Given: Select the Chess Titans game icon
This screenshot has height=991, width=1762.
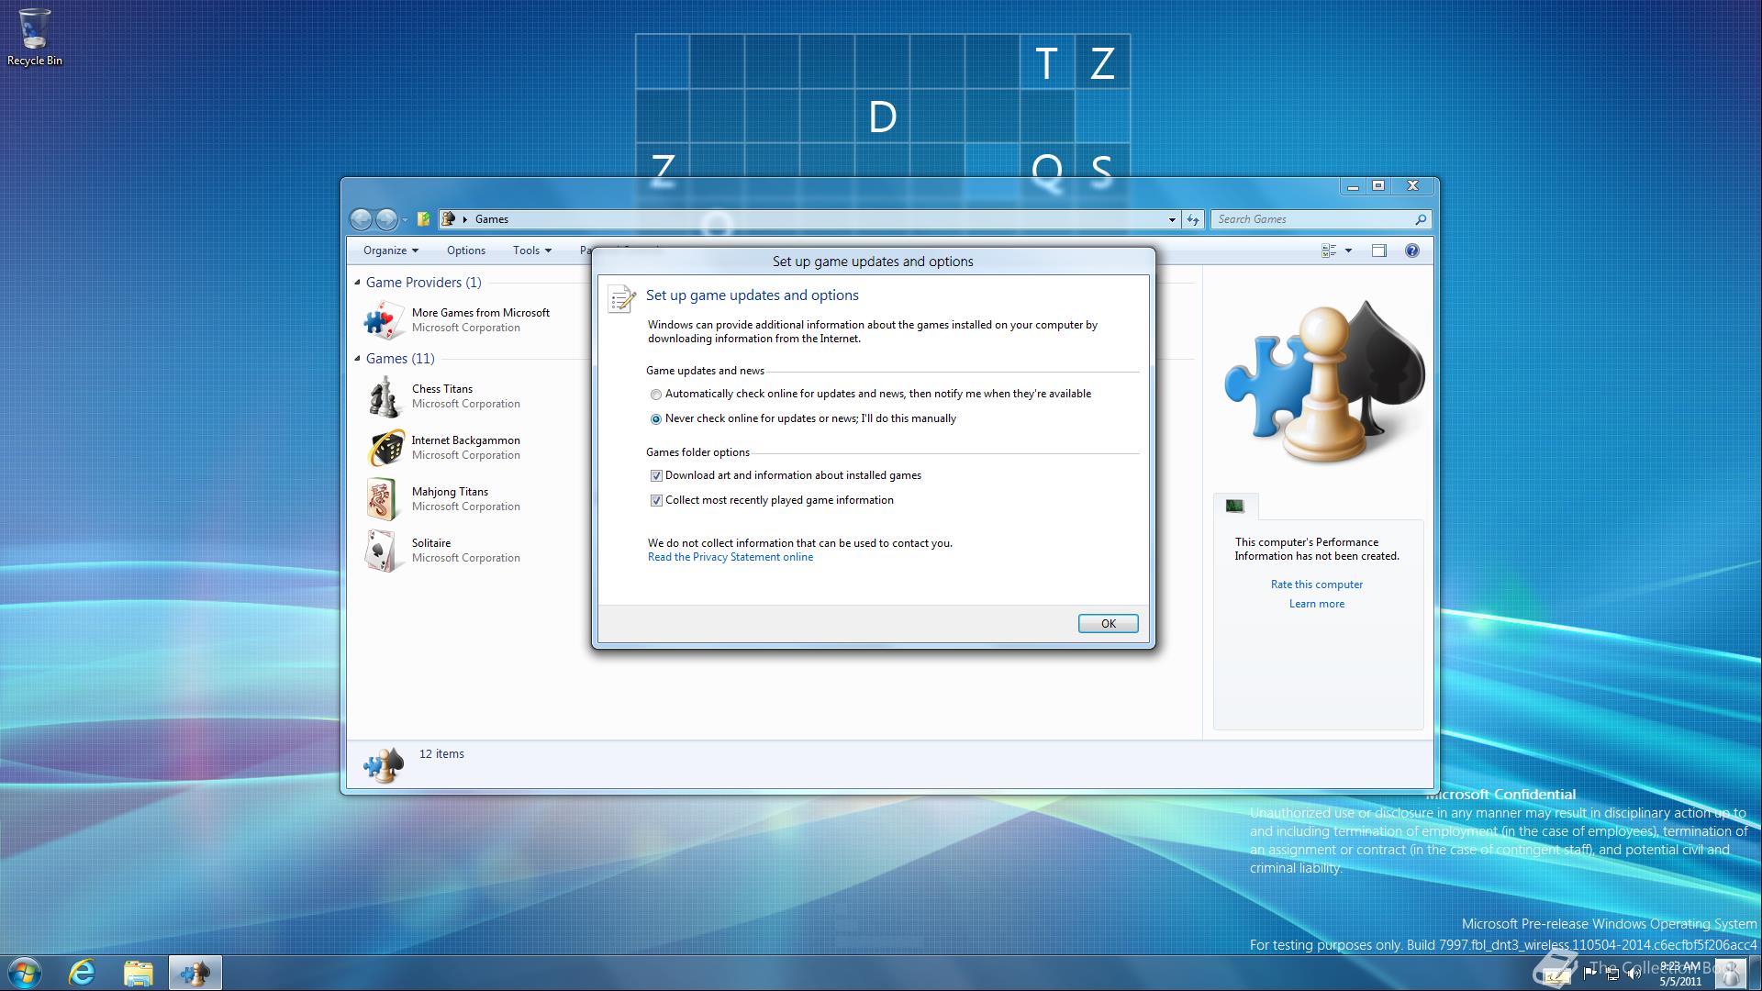Looking at the screenshot, I should pyautogui.click(x=384, y=396).
